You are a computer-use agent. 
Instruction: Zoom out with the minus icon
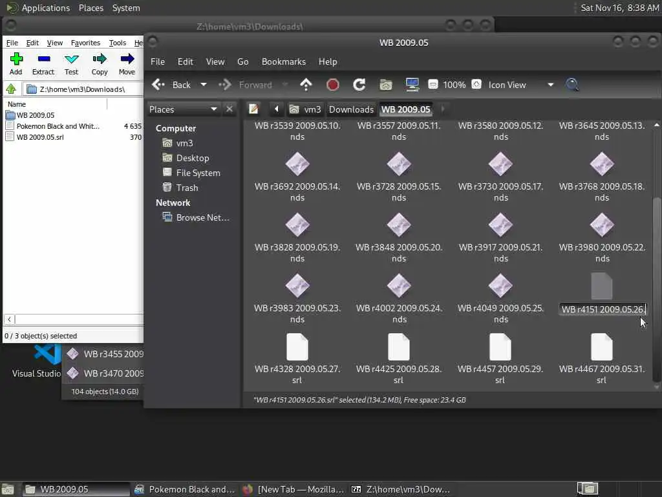[432, 85]
